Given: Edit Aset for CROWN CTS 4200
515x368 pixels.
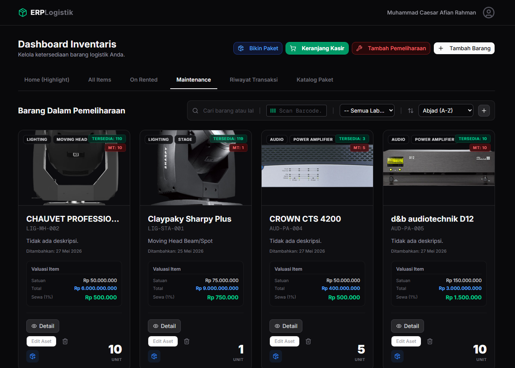Looking at the screenshot, I should [285, 341].
